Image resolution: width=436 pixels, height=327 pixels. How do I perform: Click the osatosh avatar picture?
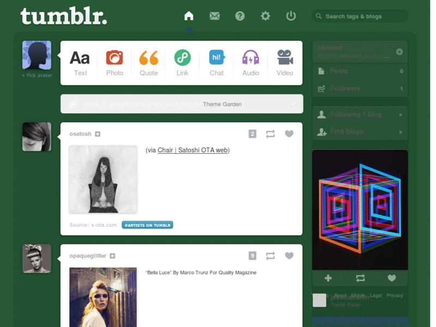37,137
